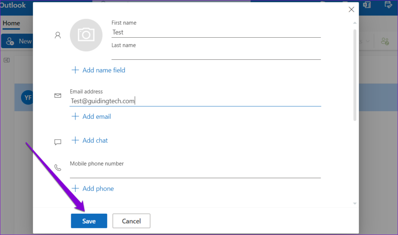Cancel the contact creation
The height and width of the screenshot is (235, 398).
pyautogui.click(x=131, y=221)
